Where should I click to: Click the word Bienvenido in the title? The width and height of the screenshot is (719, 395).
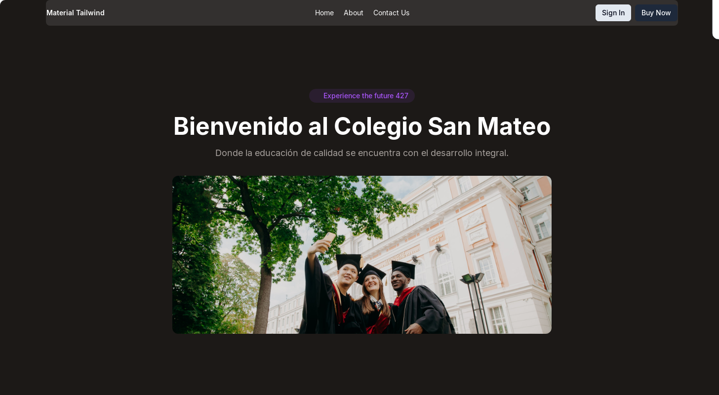click(238, 126)
